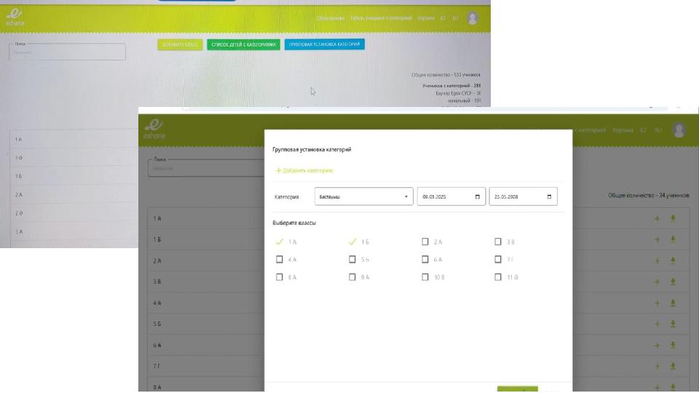Screen dimensions: 699x393
Task: Click Групповая установка категорий blue button
Action: point(325,44)
